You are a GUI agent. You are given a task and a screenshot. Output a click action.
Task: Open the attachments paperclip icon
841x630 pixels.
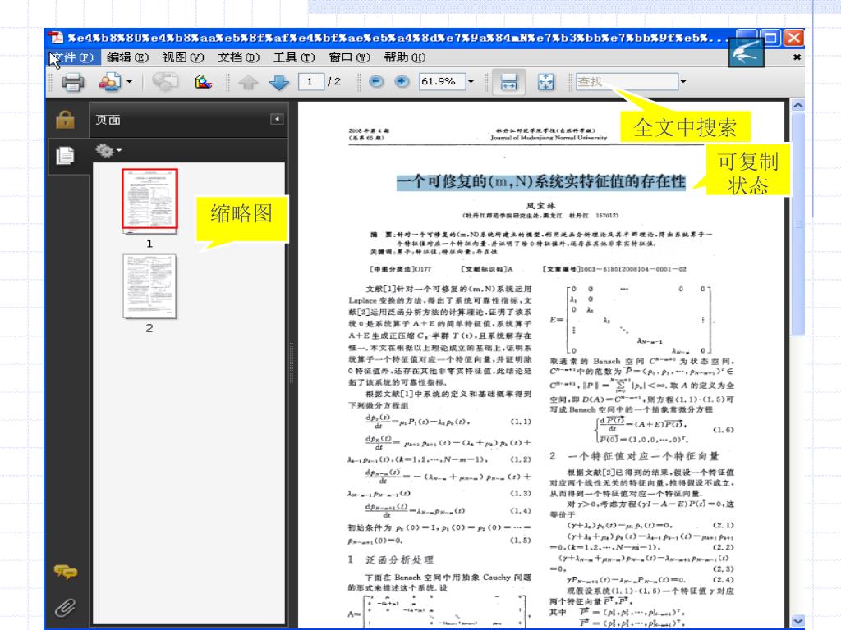(66, 608)
